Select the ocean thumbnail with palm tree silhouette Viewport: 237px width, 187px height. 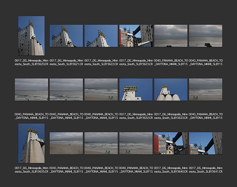point(205,36)
